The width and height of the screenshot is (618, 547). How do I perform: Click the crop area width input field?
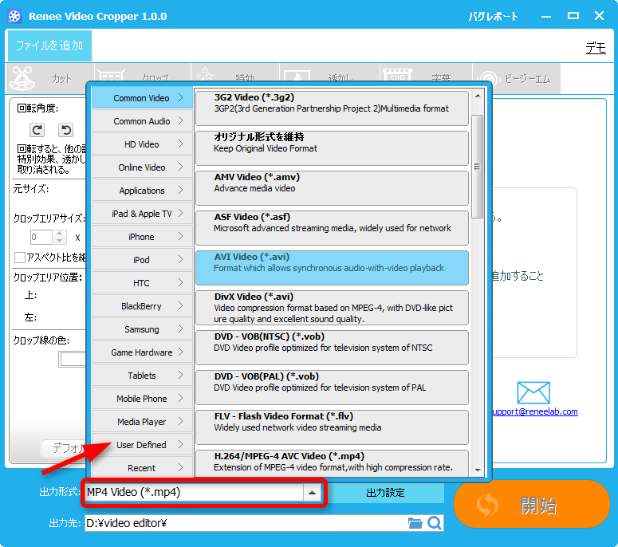coord(41,237)
